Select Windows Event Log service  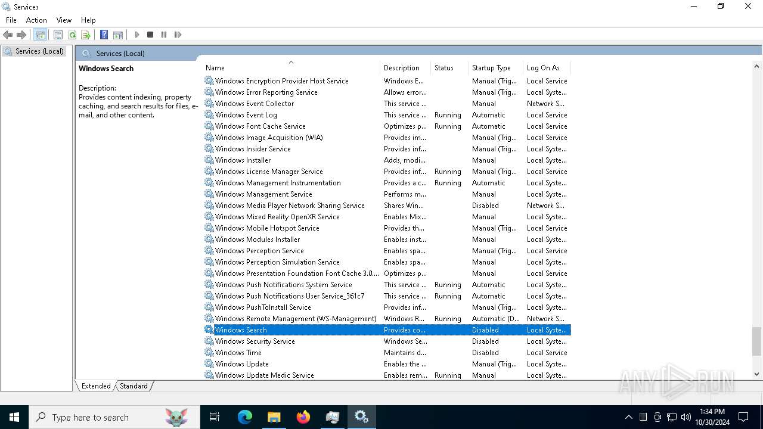(387, 115)
